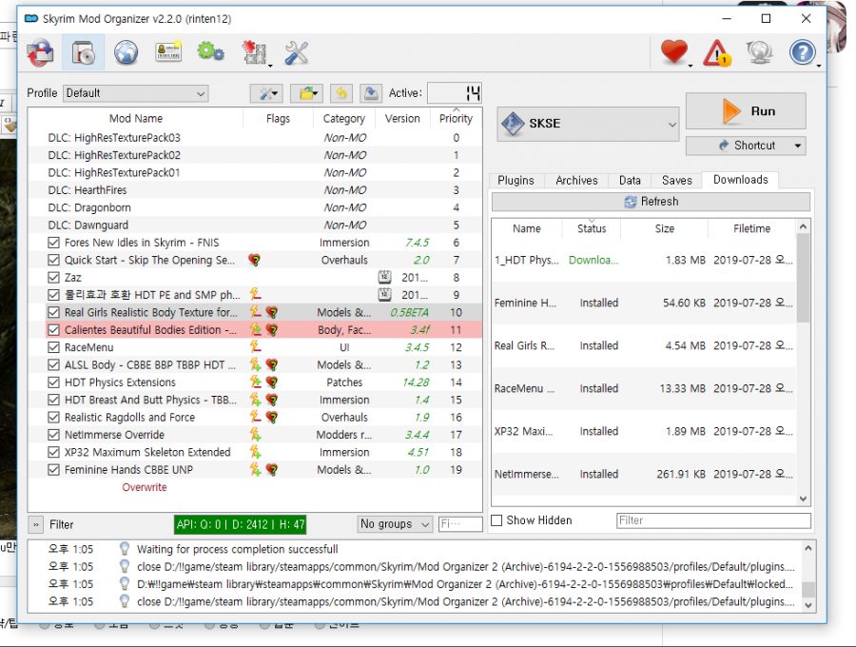Viewport: 856px width, 647px height.
Task: Open the Profiles ID card icon
Action: click(168, 53)
